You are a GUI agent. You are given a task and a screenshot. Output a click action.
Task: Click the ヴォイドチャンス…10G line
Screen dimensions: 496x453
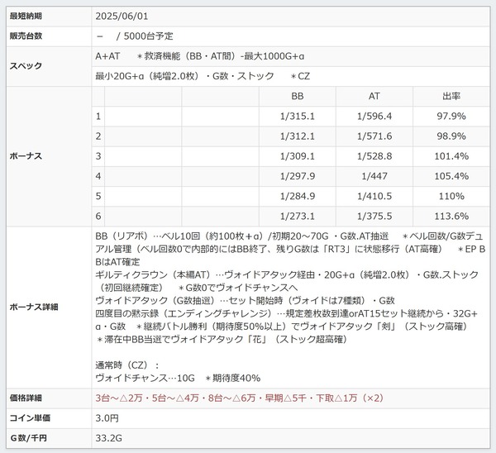[x=178, y=379]
